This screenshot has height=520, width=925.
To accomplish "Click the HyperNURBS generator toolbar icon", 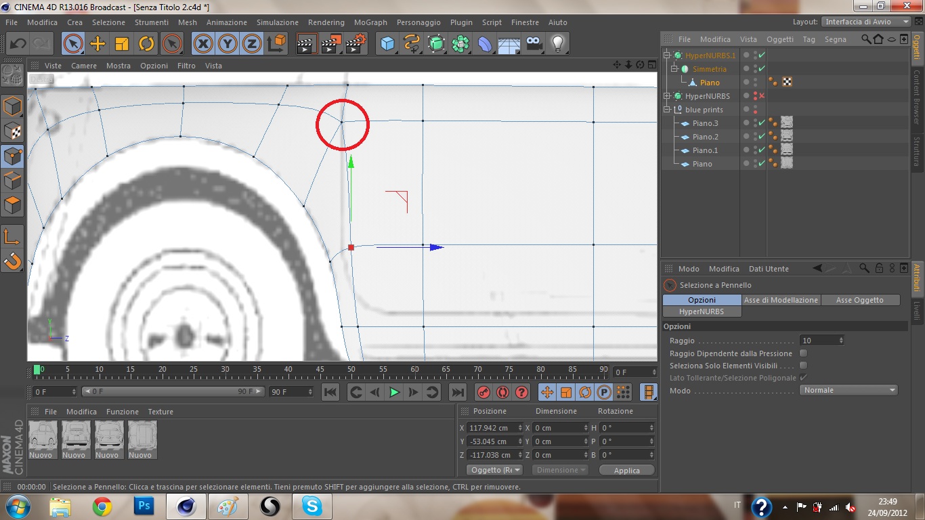I will [x=436, y=44].
